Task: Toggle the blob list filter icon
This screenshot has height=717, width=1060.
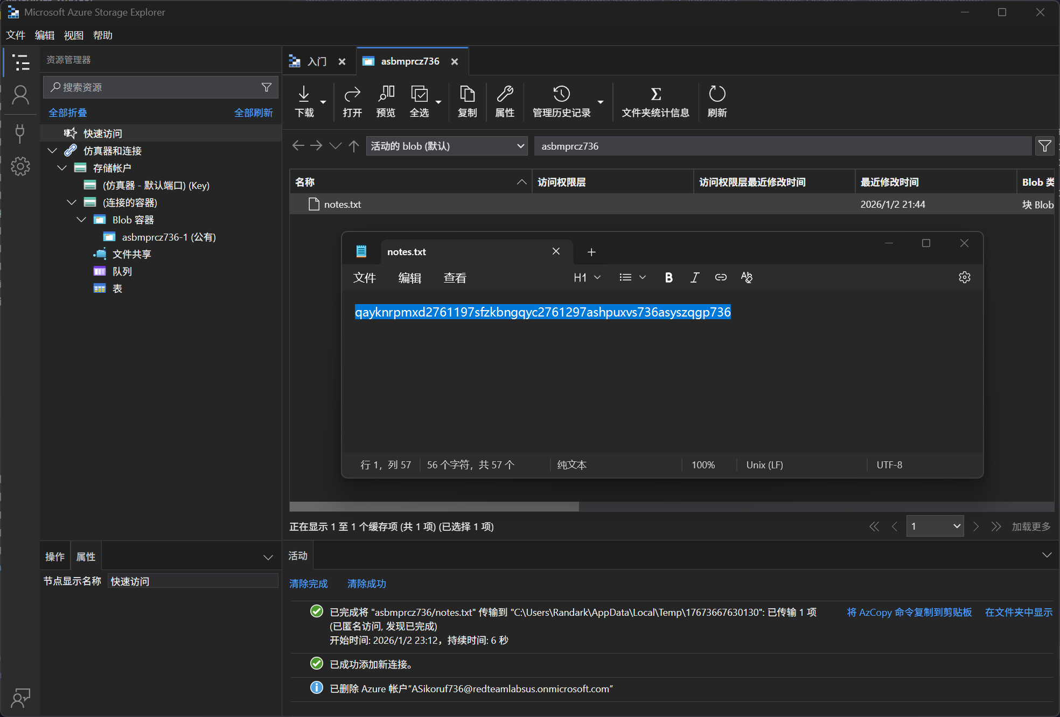Action: point(1044,146)
